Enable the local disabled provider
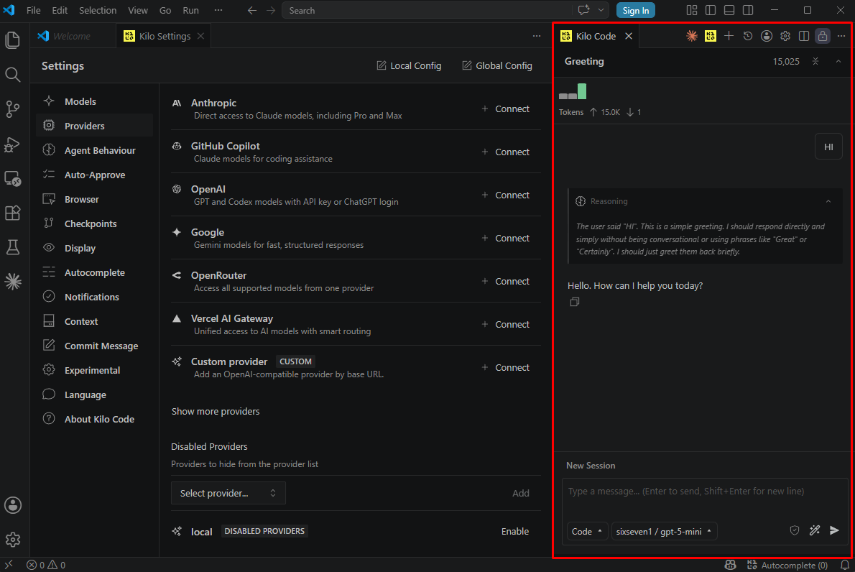The image size is (855, 572). coord(514,531)
